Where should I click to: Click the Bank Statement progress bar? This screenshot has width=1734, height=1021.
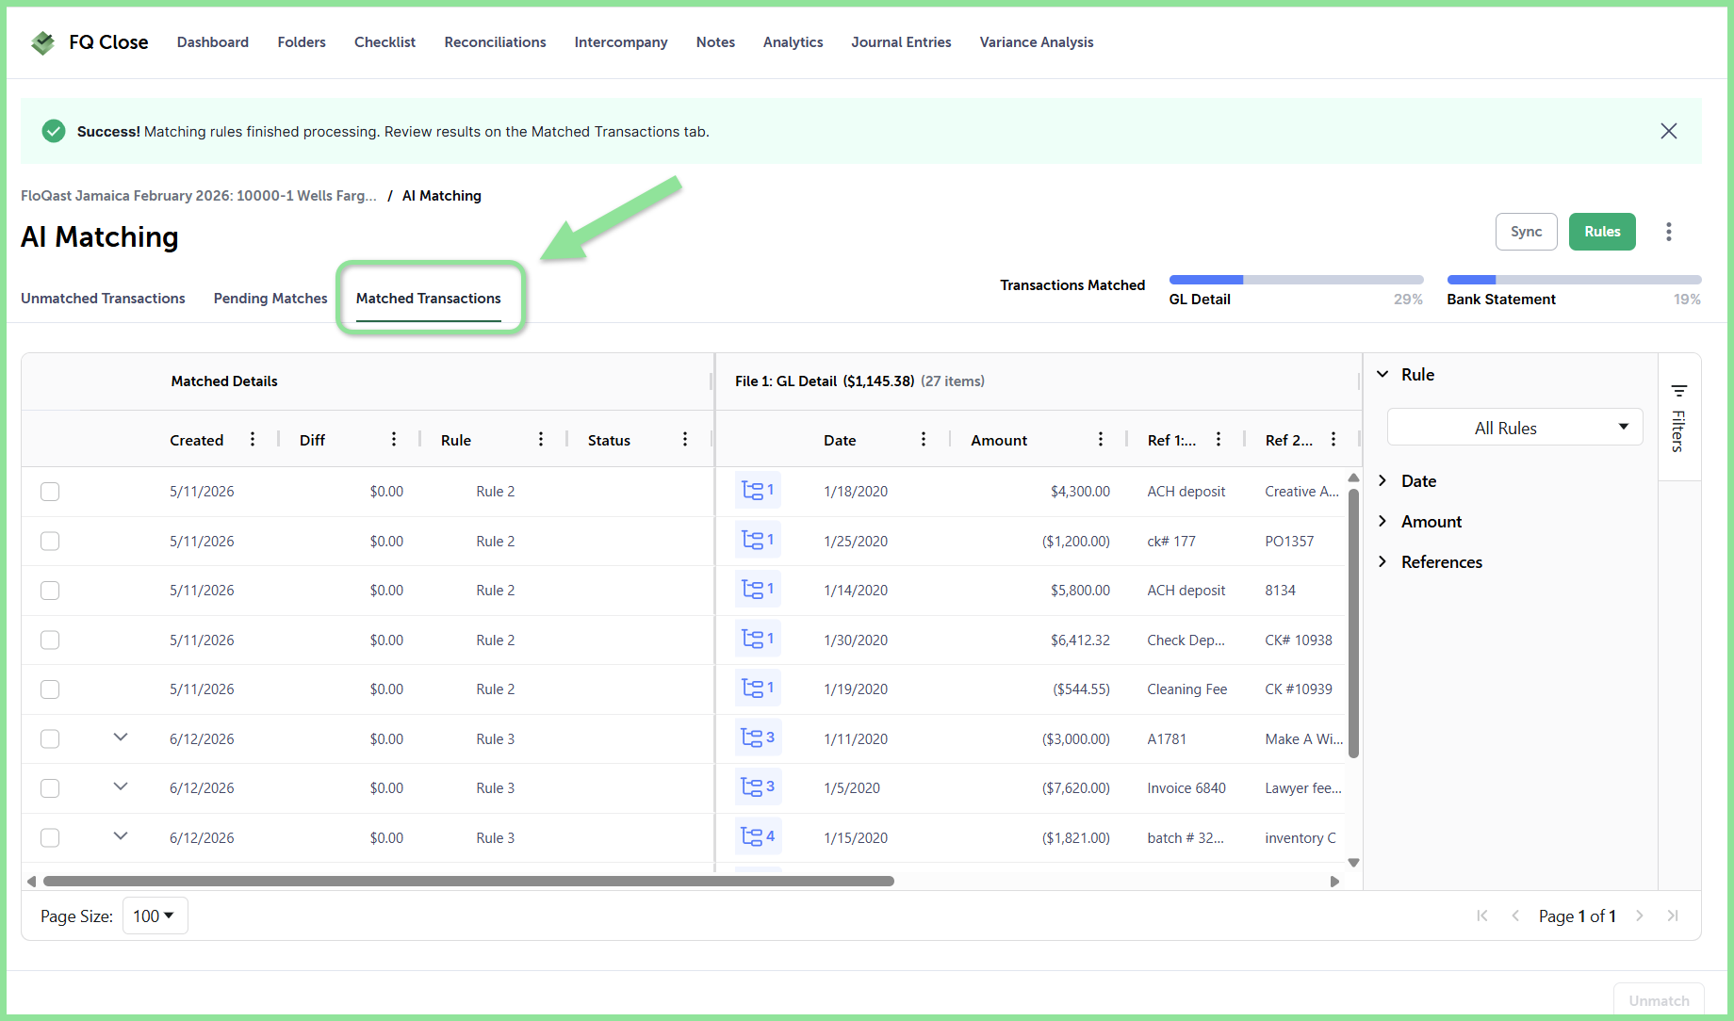coord(1574,280)
